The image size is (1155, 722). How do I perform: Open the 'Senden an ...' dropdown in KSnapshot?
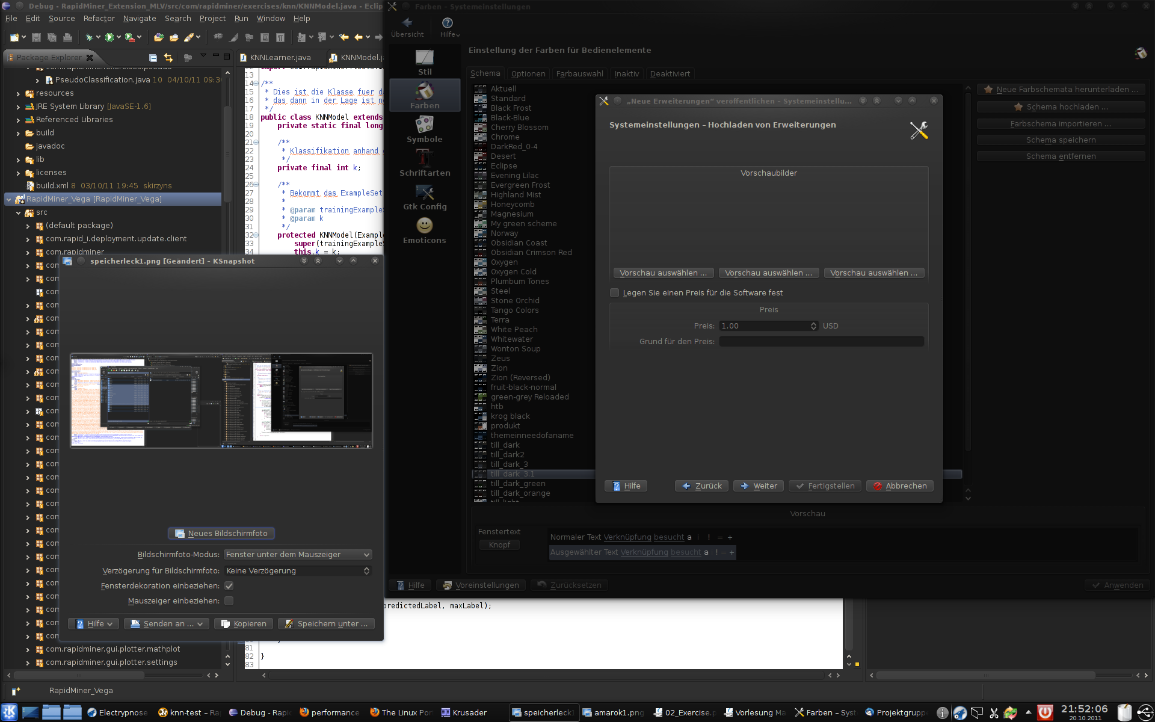[x=167, y=624]
